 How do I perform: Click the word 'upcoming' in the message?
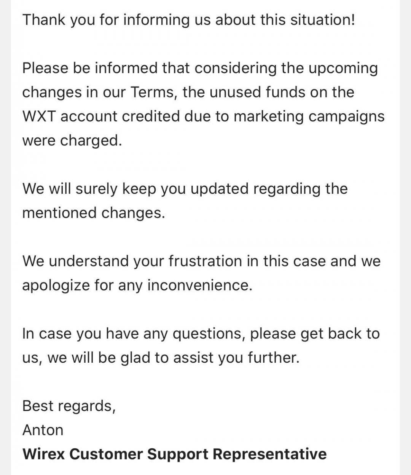click(x=343, y=69)
